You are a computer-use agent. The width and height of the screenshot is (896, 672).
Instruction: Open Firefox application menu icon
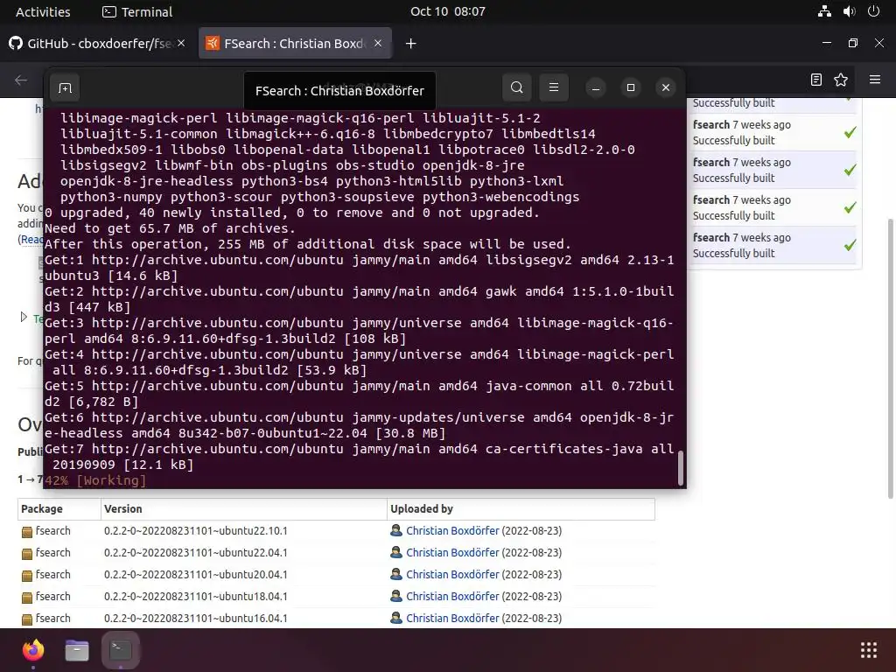click(x=875, y=80)
